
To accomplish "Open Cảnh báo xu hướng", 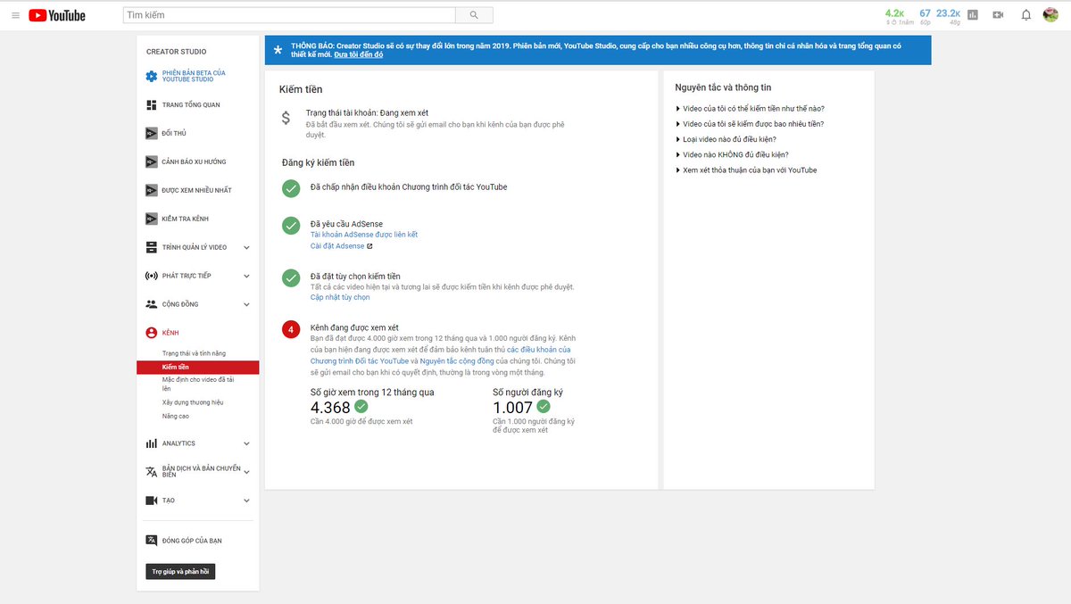I will (194, 162).
